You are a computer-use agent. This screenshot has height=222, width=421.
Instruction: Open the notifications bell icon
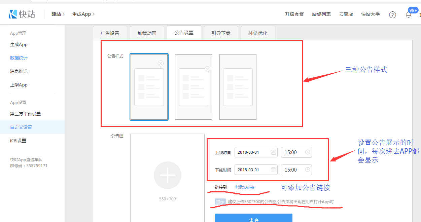pos(409,15)
